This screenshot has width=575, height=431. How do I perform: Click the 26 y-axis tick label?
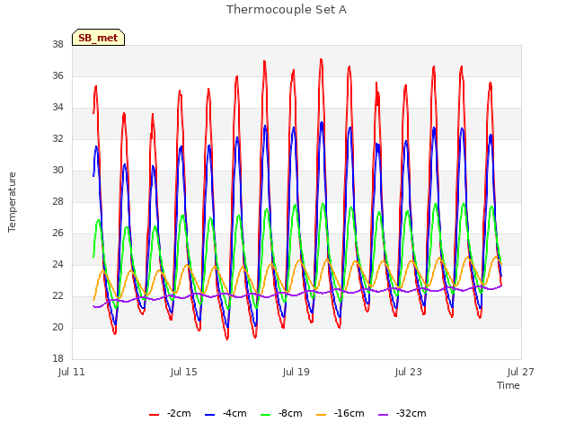57,233
